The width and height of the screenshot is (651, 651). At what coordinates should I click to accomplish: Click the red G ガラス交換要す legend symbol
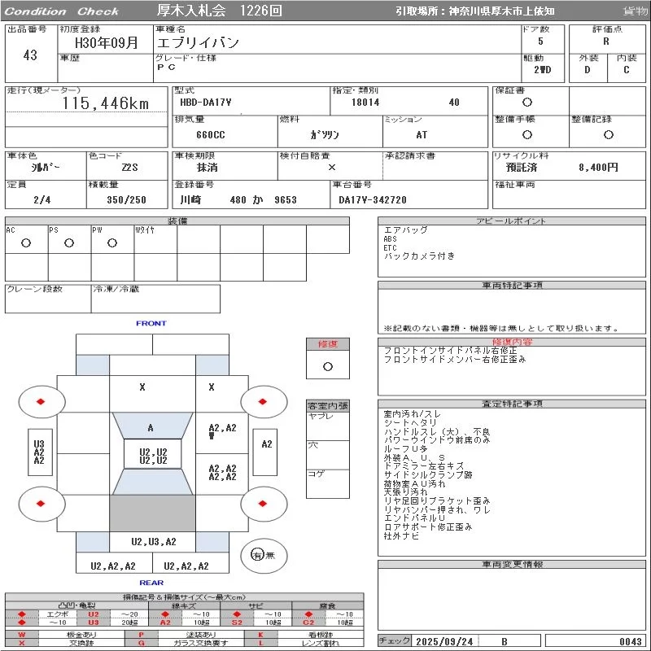(141, 644)
